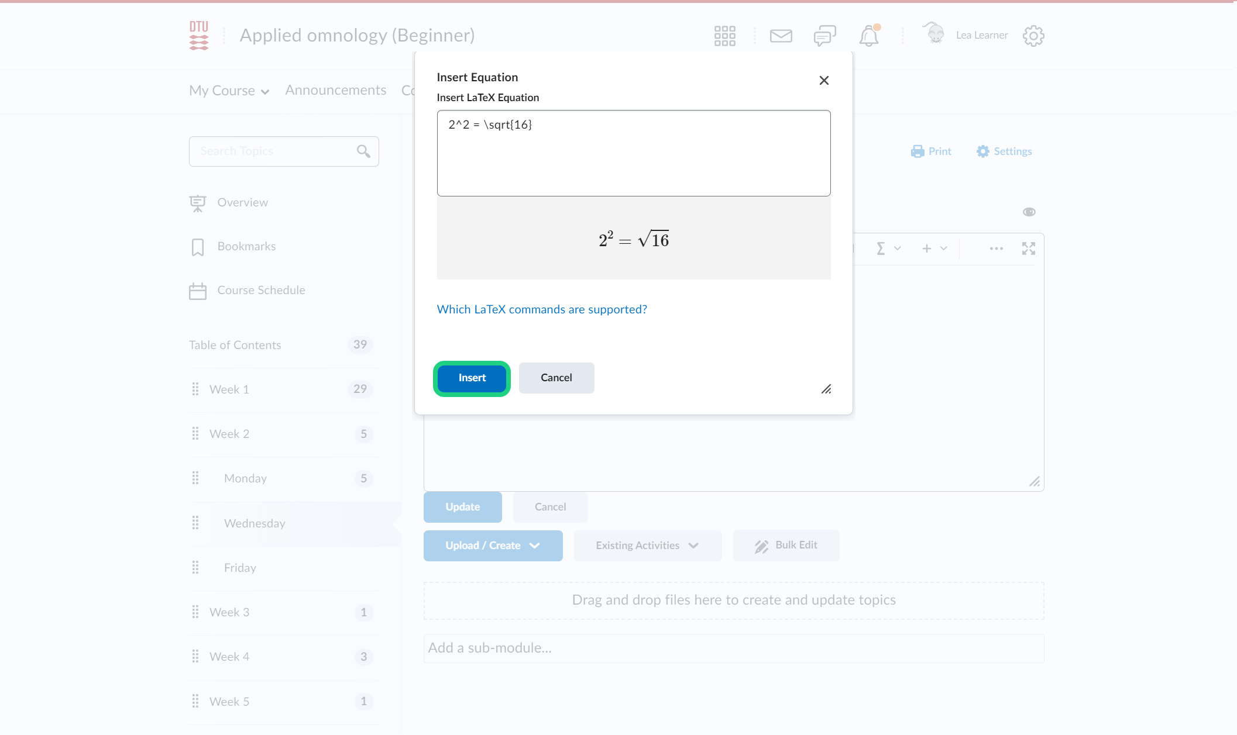Toggle editor fullscreen mode icon
This screenshot has width=1237, height=735.
[1029, 249]
